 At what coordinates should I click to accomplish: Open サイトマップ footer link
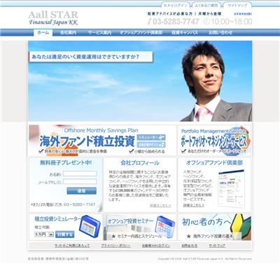pos(217,246)
